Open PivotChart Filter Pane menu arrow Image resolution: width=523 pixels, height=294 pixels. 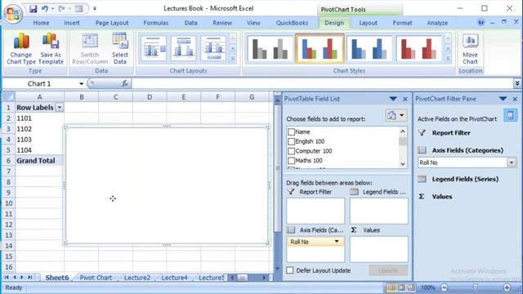tap(503, 99)
